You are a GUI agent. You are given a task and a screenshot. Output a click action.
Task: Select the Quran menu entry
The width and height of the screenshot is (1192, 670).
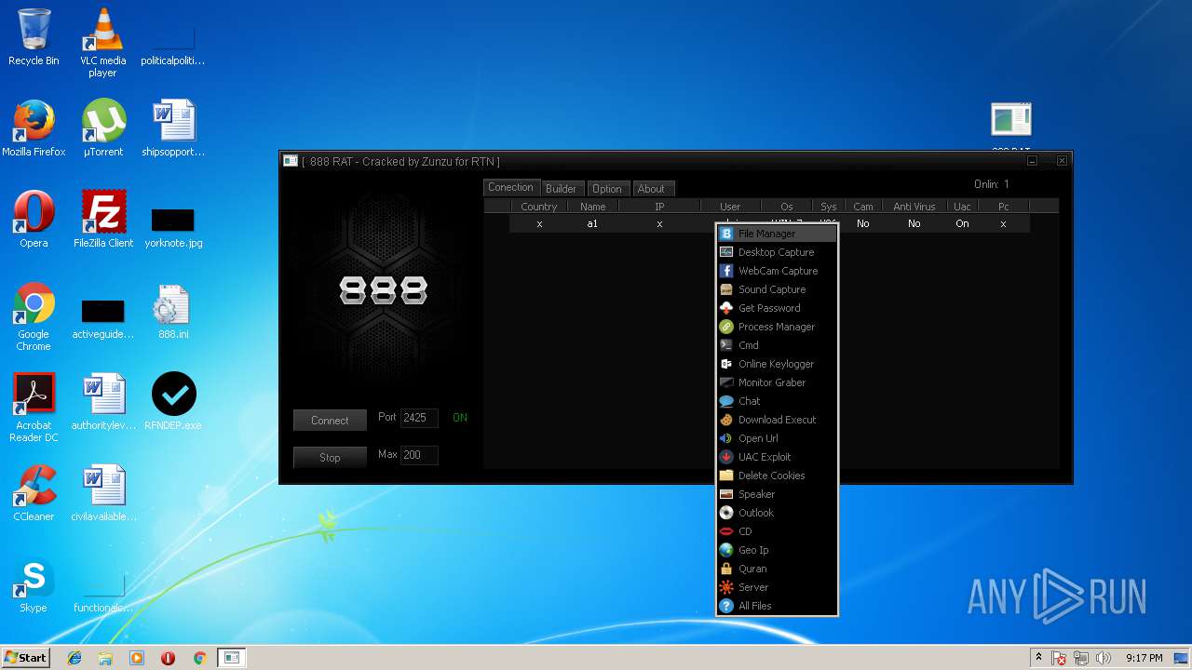coord(777,569)
